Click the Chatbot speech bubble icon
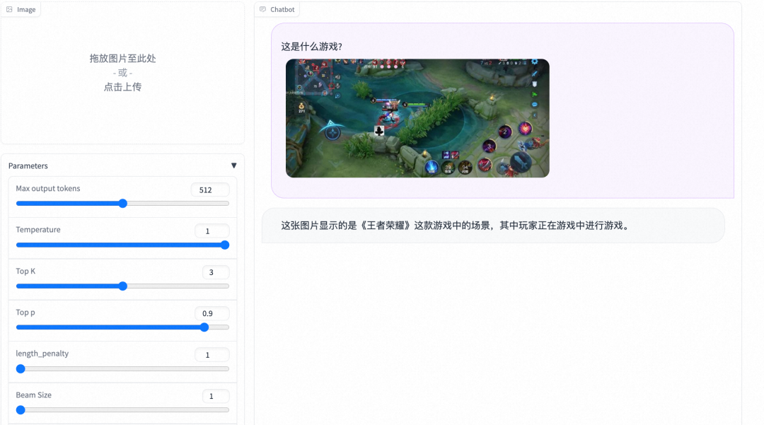Image resolution: width=764 pixels, height=425 pixels. click(x=262, y=9)
